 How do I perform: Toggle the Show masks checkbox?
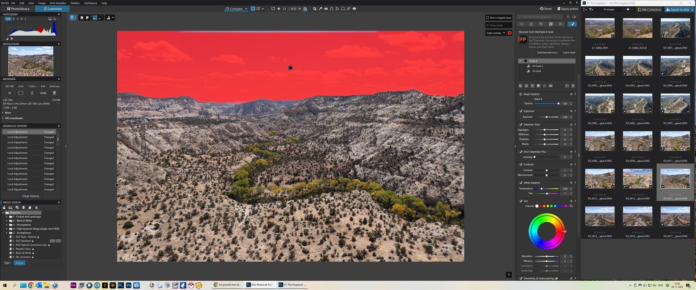(x=488, y=25)
